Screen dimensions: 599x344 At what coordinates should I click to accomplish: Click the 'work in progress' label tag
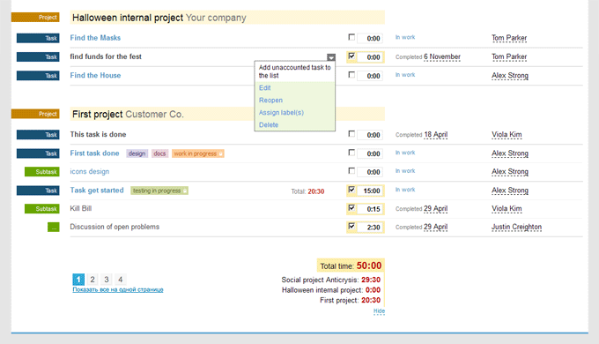click(198, 153)
